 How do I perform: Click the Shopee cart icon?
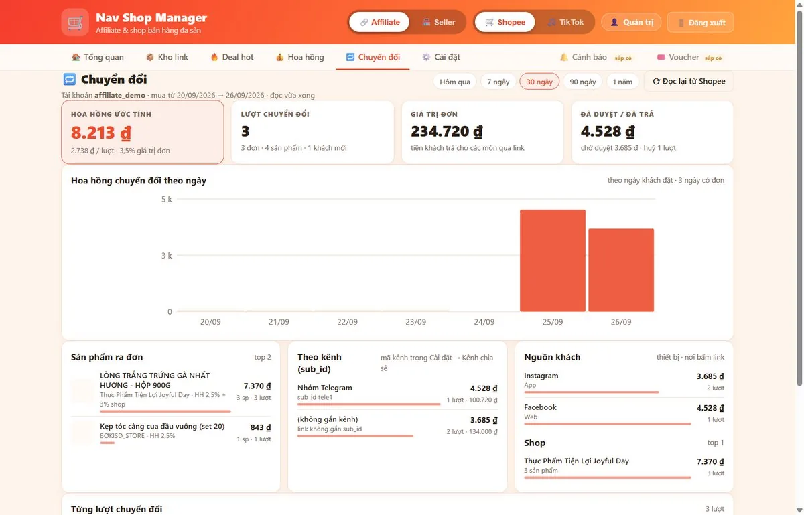click(490, 22)
